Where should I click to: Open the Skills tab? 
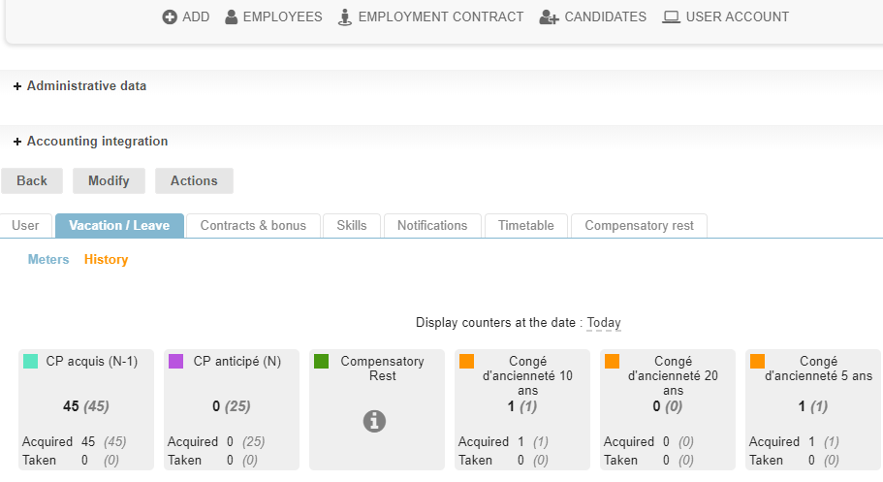[352, 226]
